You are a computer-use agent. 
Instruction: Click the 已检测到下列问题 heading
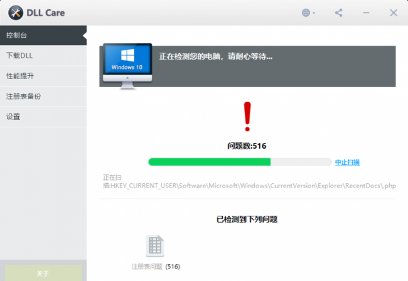247,220
